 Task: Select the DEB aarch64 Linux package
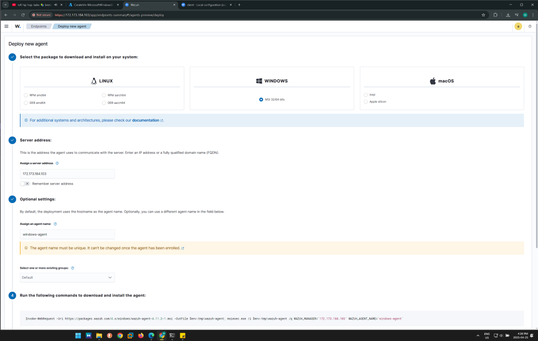coord(104,103)
